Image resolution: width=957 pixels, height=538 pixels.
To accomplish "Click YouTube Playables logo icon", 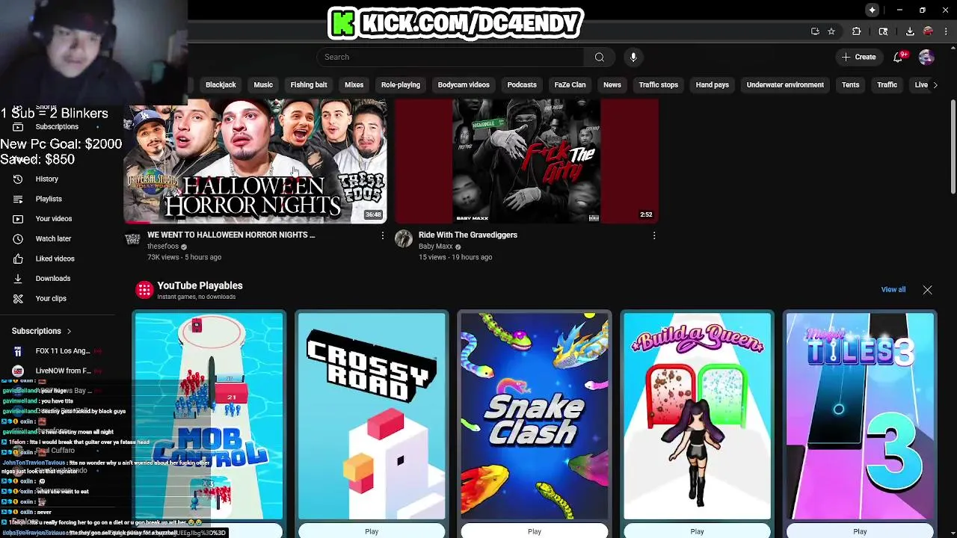I will point(144,290).
